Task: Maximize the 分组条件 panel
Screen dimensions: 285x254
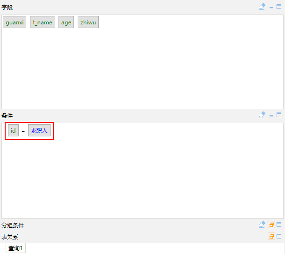Action: [x=279, y=224]
